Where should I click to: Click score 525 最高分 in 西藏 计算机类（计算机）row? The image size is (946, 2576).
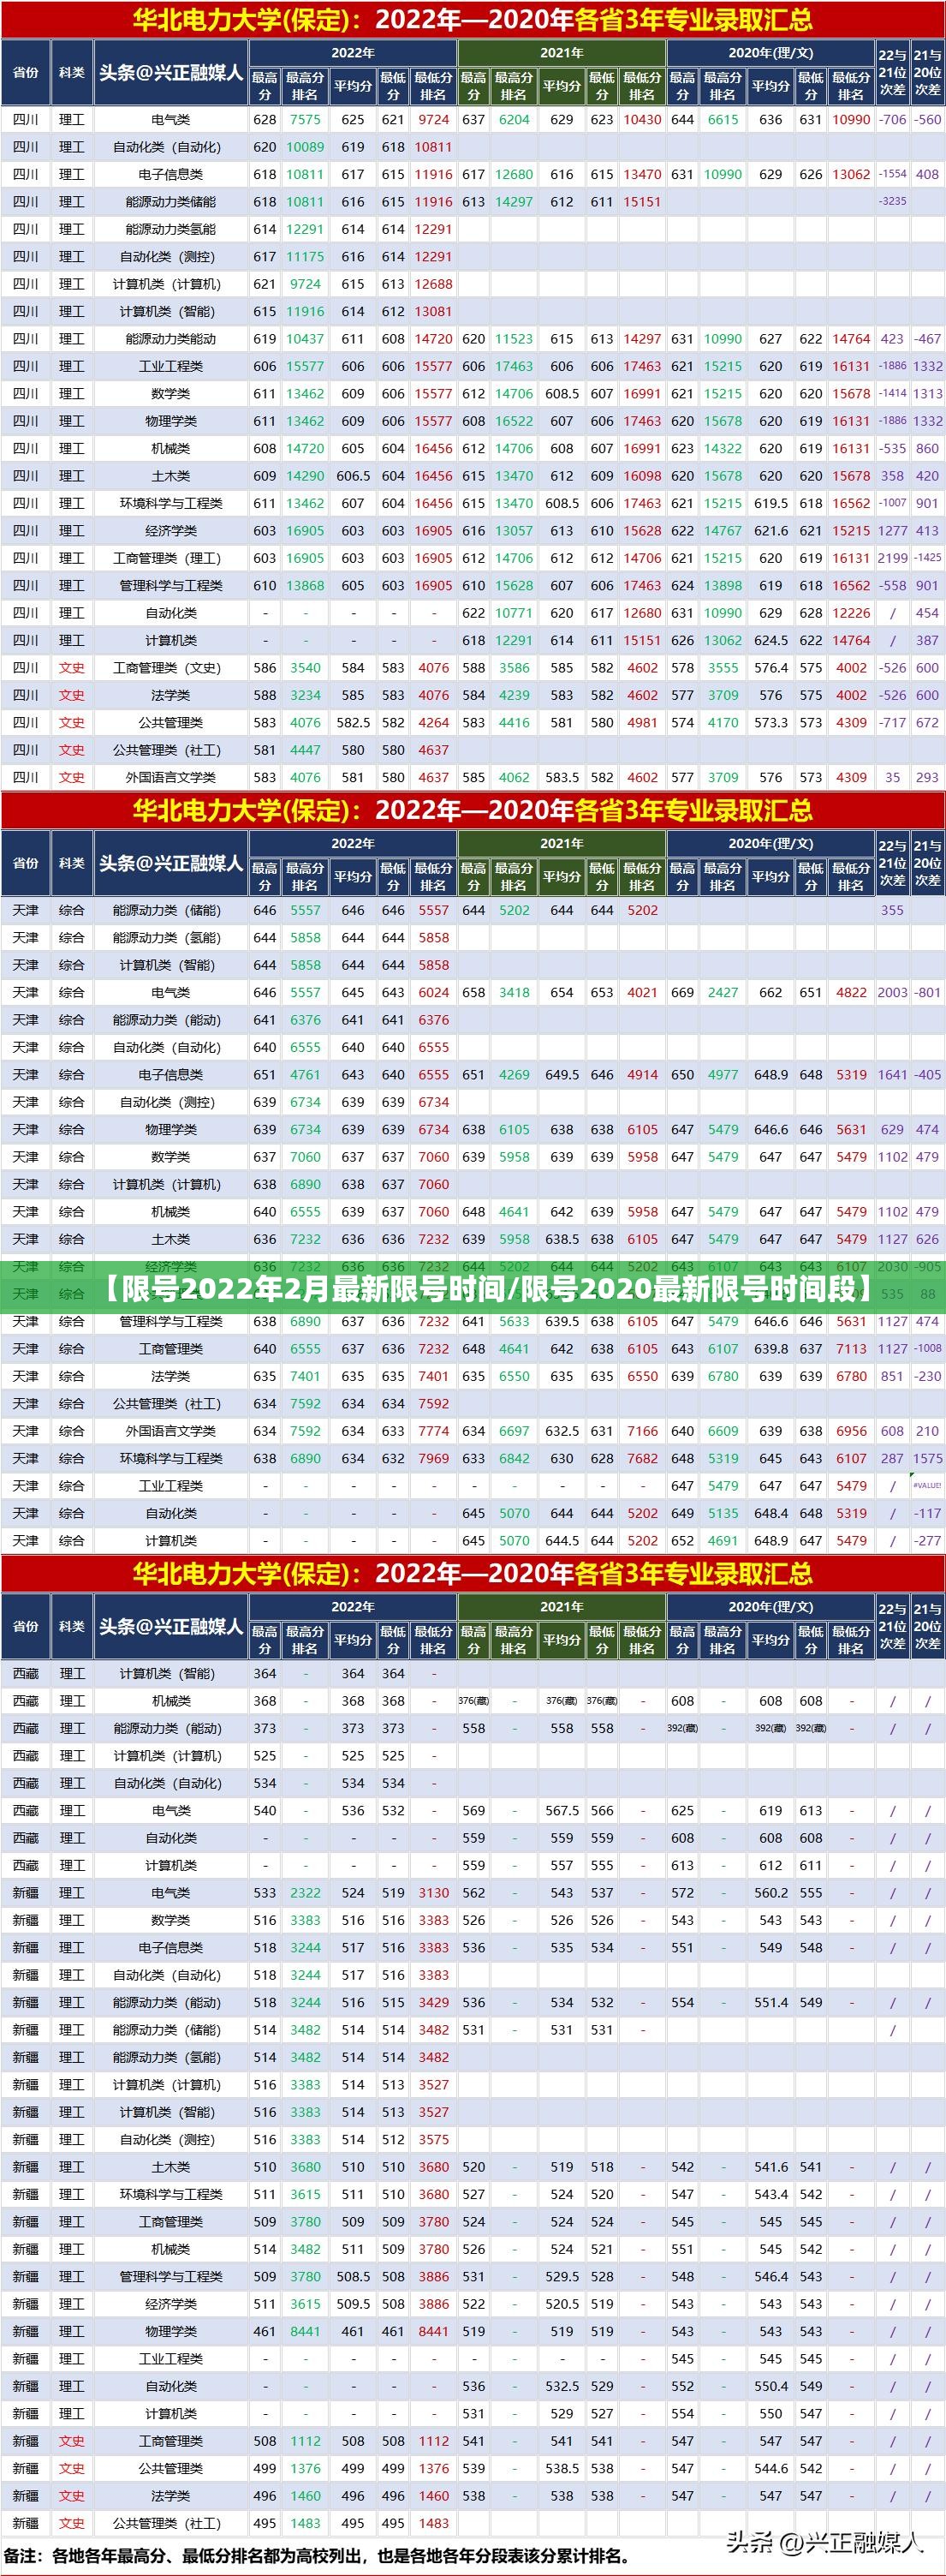coord(265,1756)
